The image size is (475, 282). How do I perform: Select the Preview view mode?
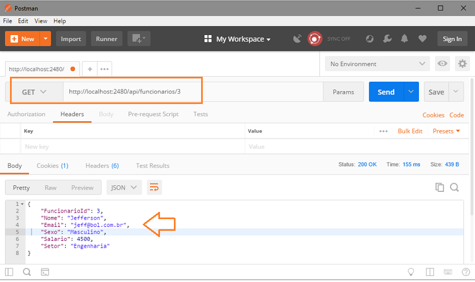tap(82, 187)
